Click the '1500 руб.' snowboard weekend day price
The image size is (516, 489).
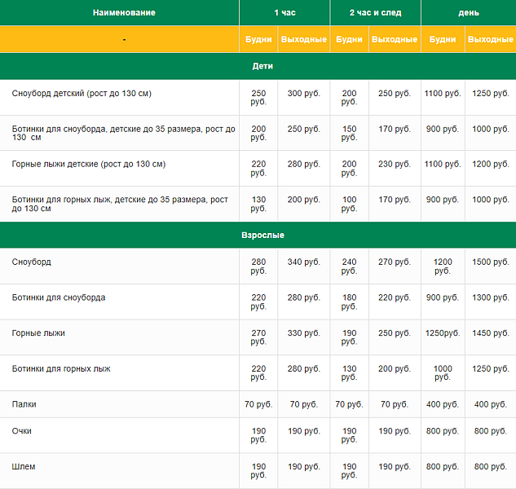click(491, 262)
